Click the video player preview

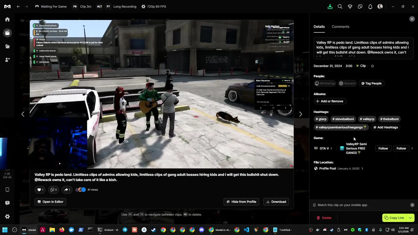[x=162, y=94]
